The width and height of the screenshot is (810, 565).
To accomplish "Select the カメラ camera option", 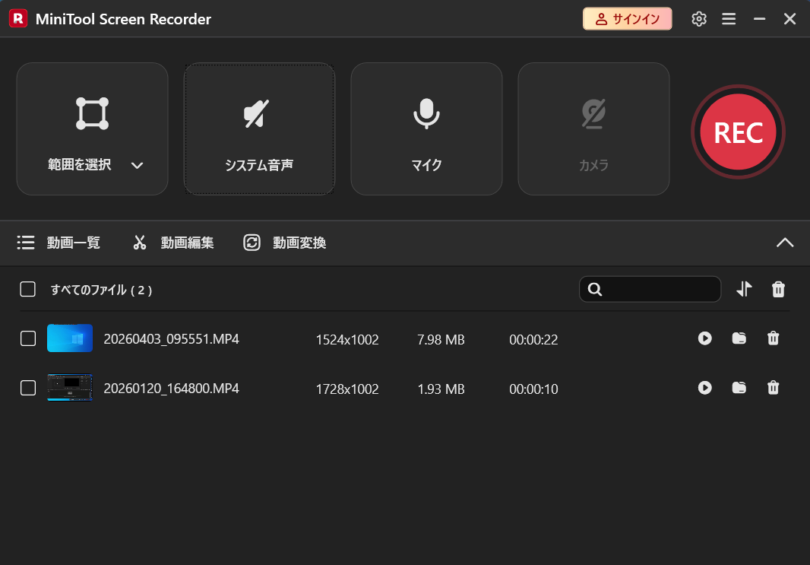I will (593, 129).
